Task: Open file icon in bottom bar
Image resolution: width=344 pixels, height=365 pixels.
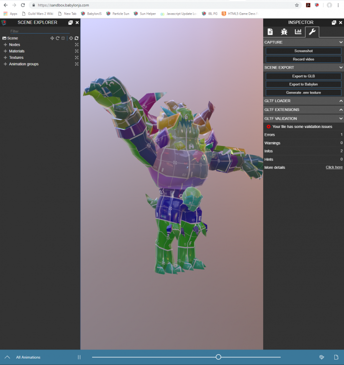Action: coord(336,357)
